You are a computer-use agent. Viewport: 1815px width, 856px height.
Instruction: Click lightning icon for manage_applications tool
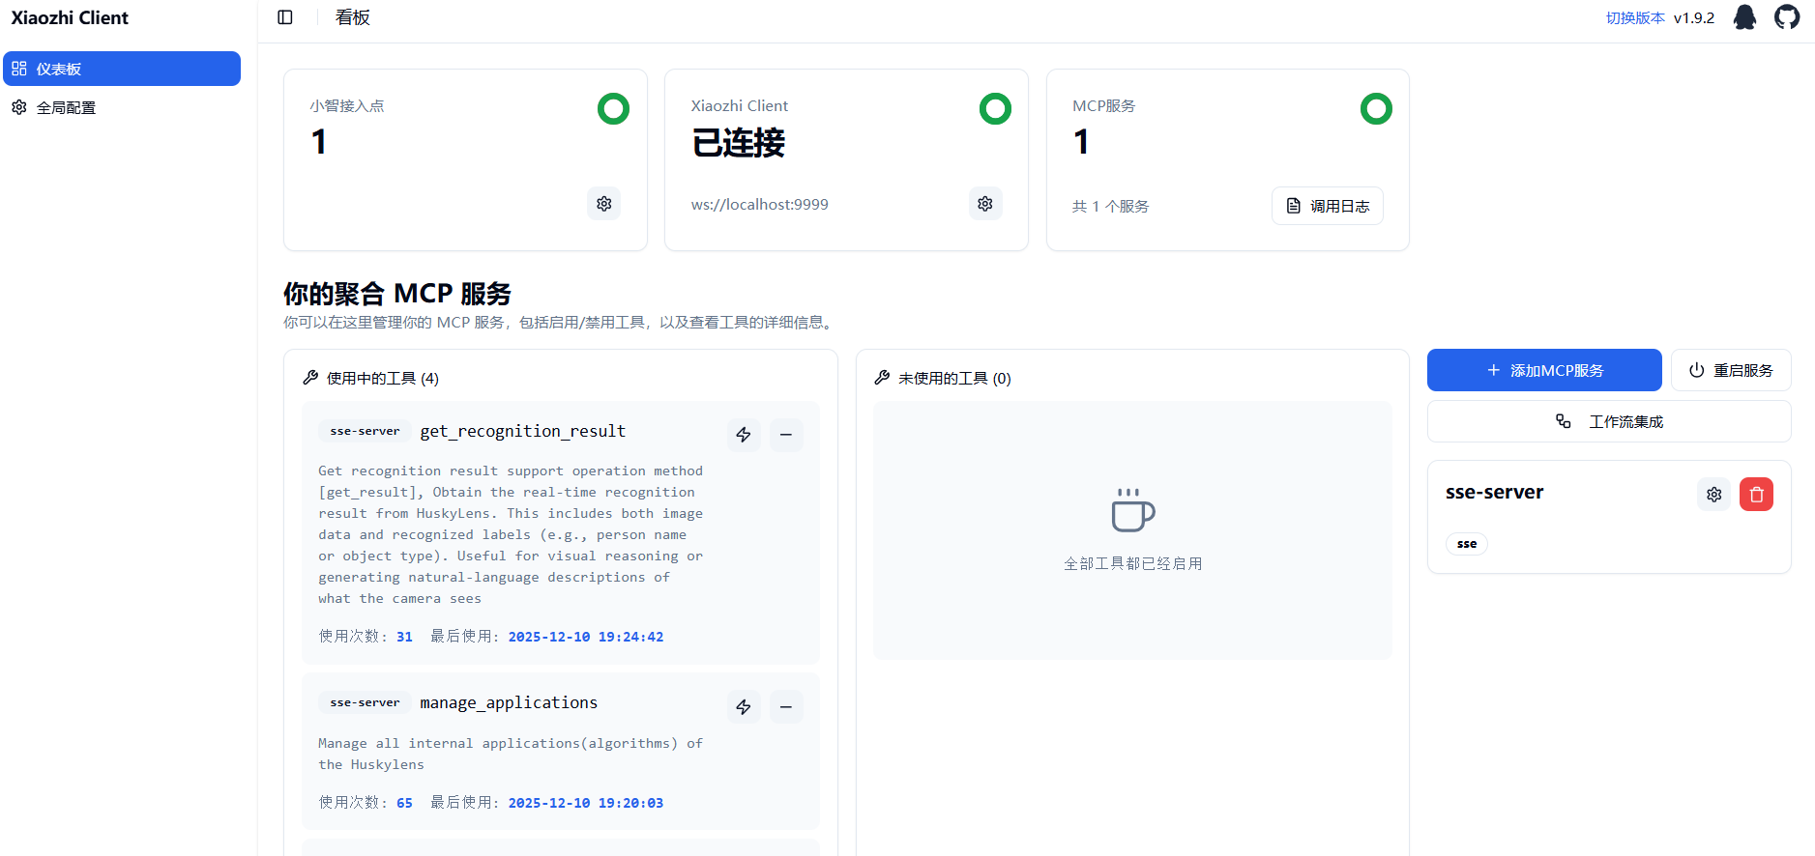click(744, 707)
